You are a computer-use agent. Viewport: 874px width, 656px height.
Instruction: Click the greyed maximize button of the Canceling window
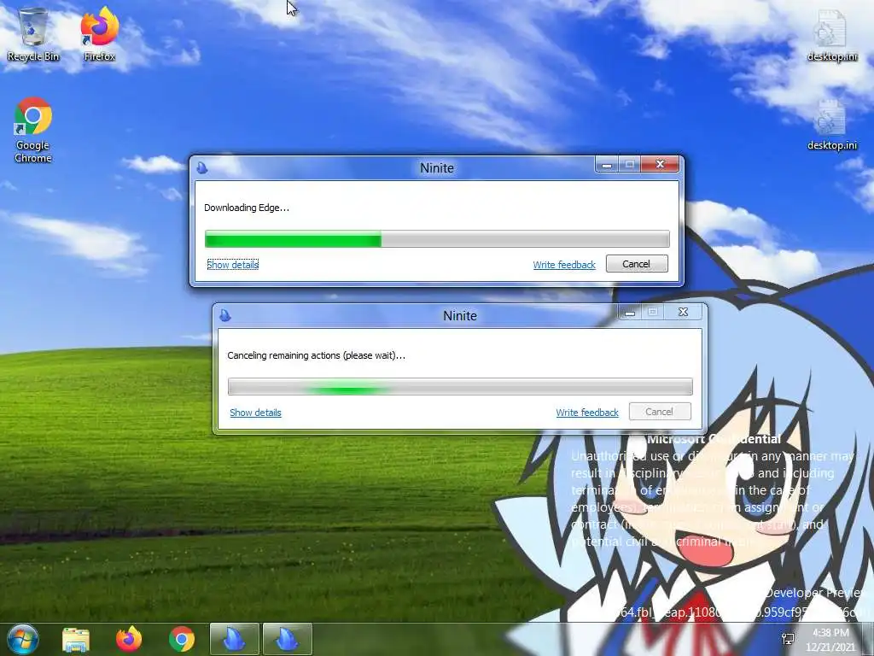coord(653,313)
